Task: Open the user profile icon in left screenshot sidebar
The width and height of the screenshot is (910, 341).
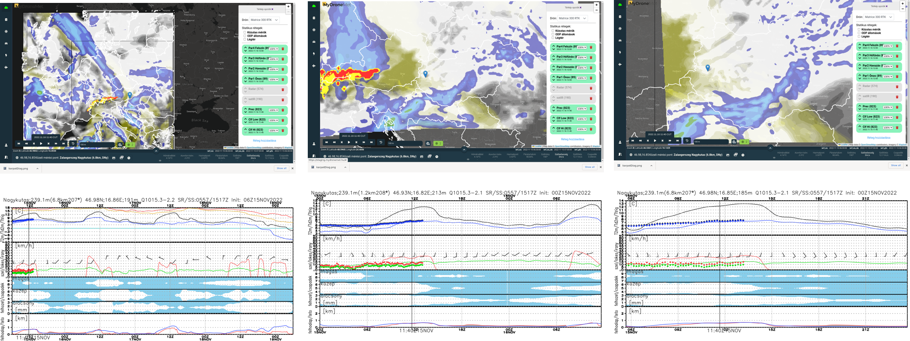Action: pyautogui.click(x=6, y=145)
